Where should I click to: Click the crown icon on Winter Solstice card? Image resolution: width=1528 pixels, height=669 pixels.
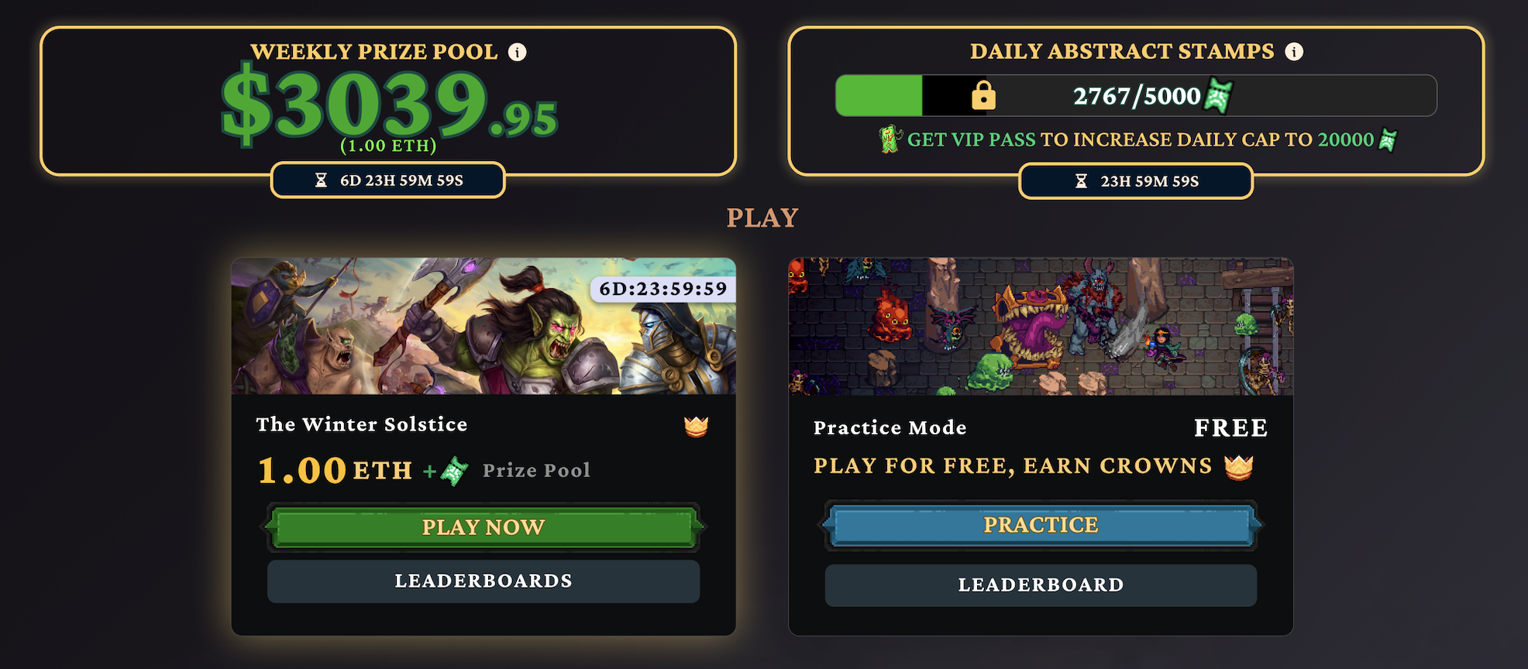[696, 426]
